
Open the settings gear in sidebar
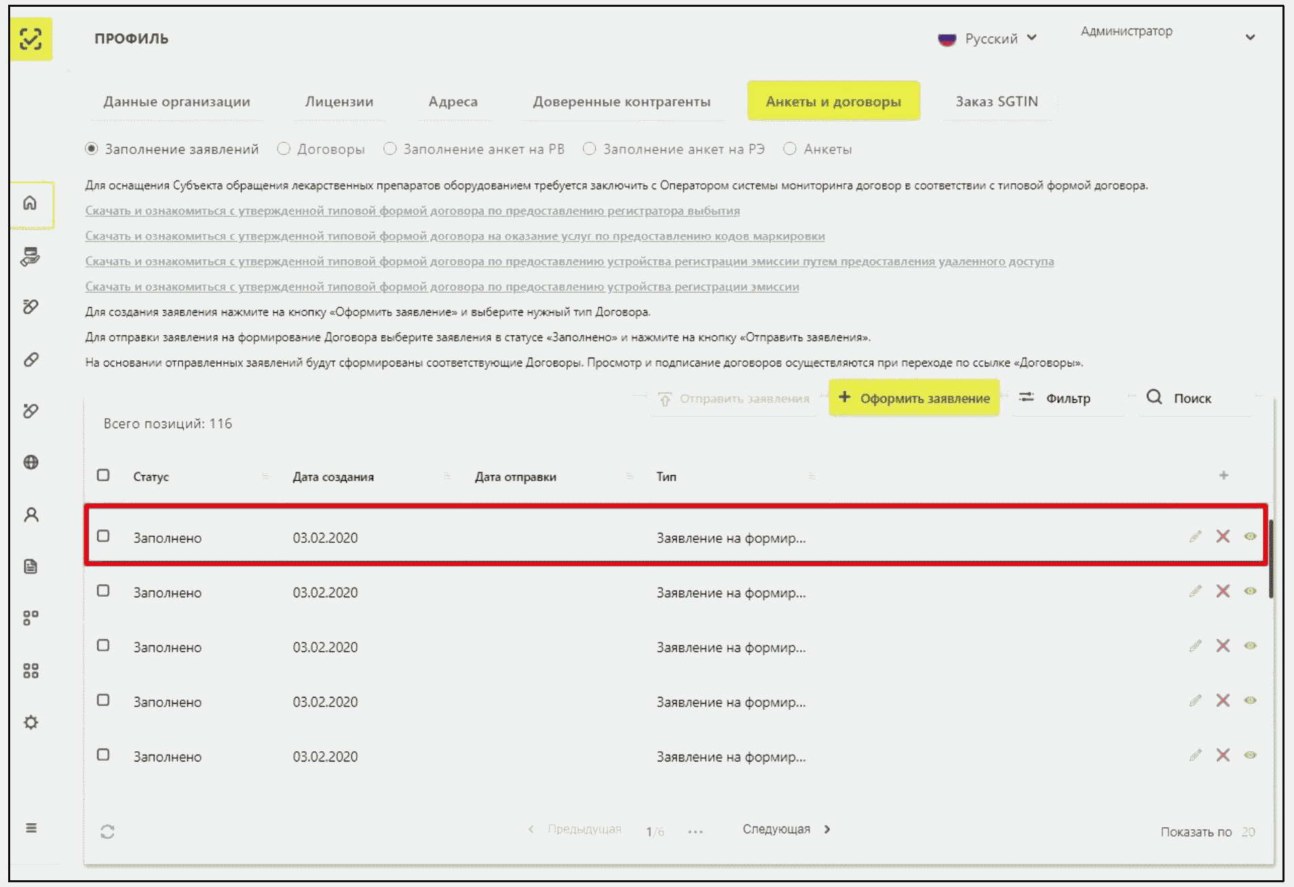(x=31, y=722)
